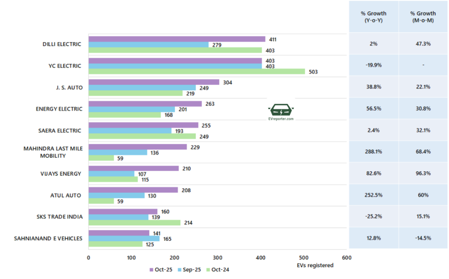Click the MAHINDRA LAST MILE MOBILITY label

coord(52,152)
